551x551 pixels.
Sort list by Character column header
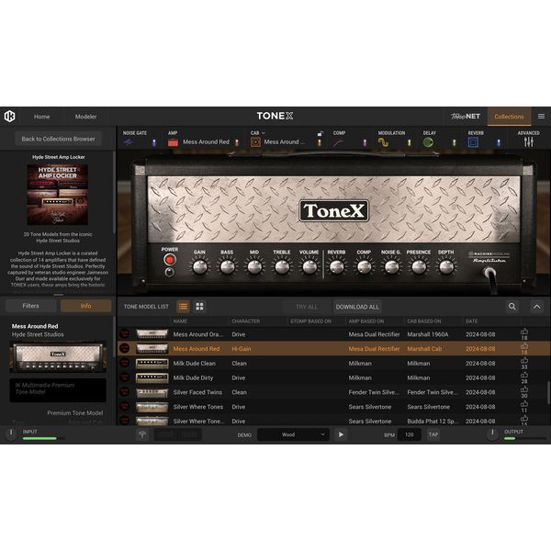(246, 321)
